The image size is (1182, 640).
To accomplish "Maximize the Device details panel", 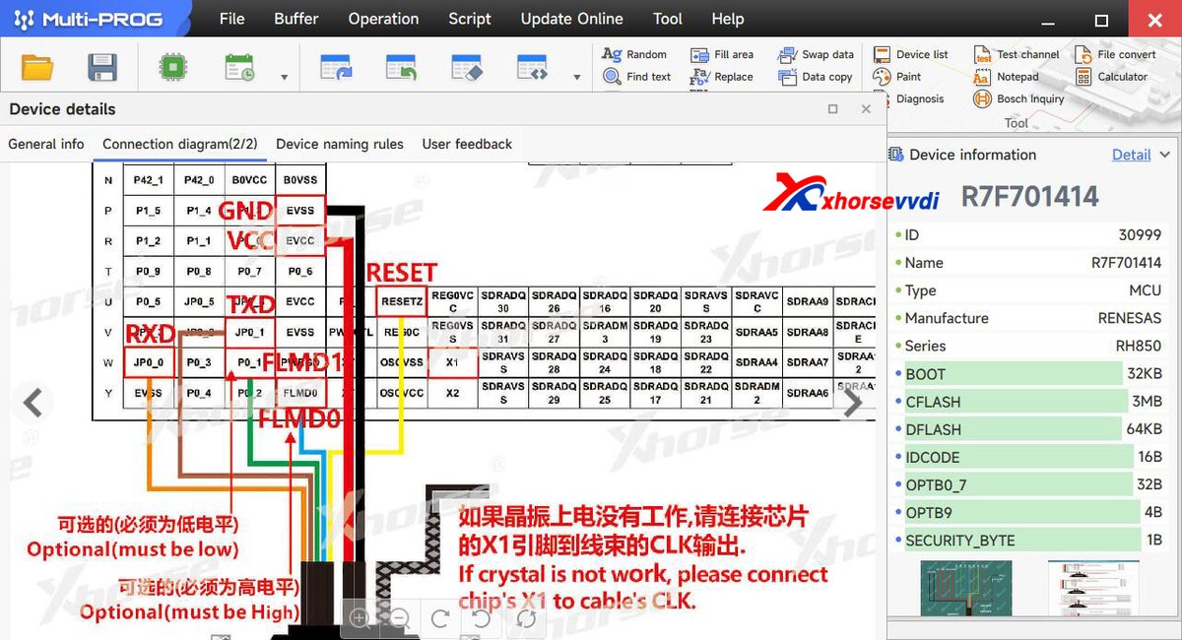I will [833, 109].
